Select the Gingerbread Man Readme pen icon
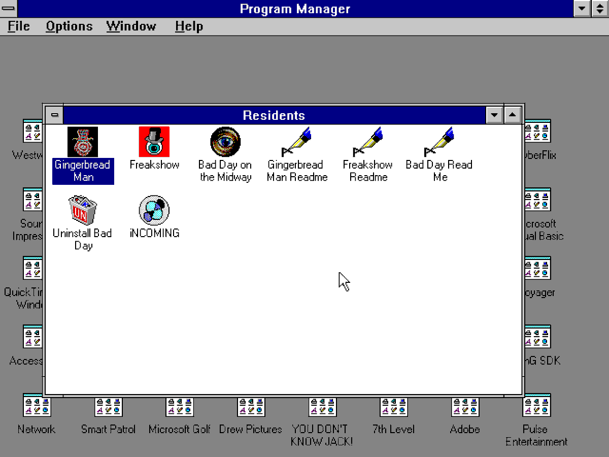The height and width of the screenshot is (457, 609). coord(297,142)
